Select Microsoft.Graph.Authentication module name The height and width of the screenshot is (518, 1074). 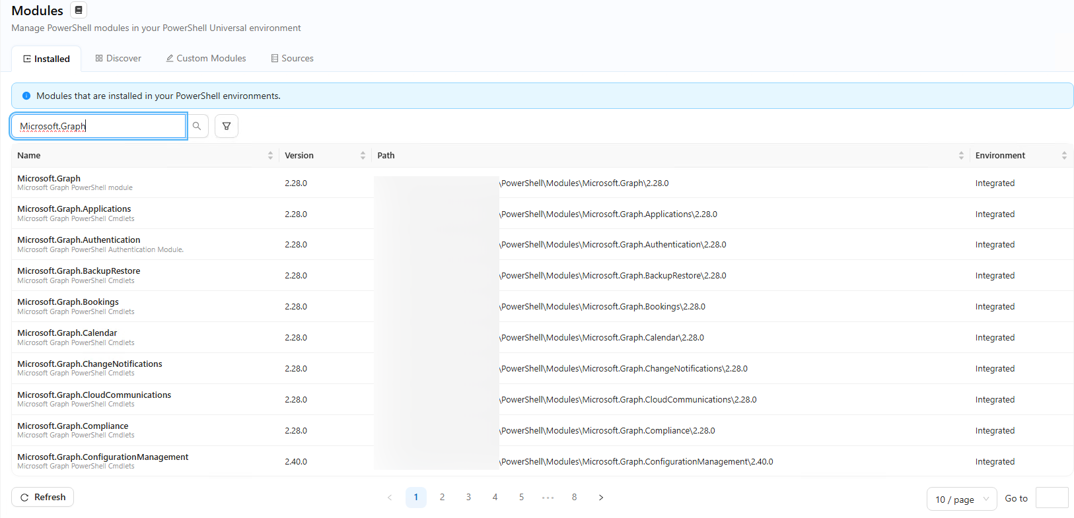(x=79, y=240)
